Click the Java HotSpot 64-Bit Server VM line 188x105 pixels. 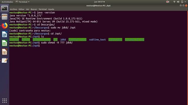coord(53,22)
